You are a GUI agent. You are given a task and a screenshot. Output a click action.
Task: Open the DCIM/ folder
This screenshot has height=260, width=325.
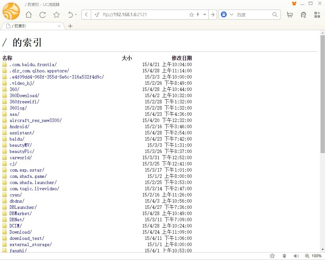pyautogui.click(x=16, y=226)
